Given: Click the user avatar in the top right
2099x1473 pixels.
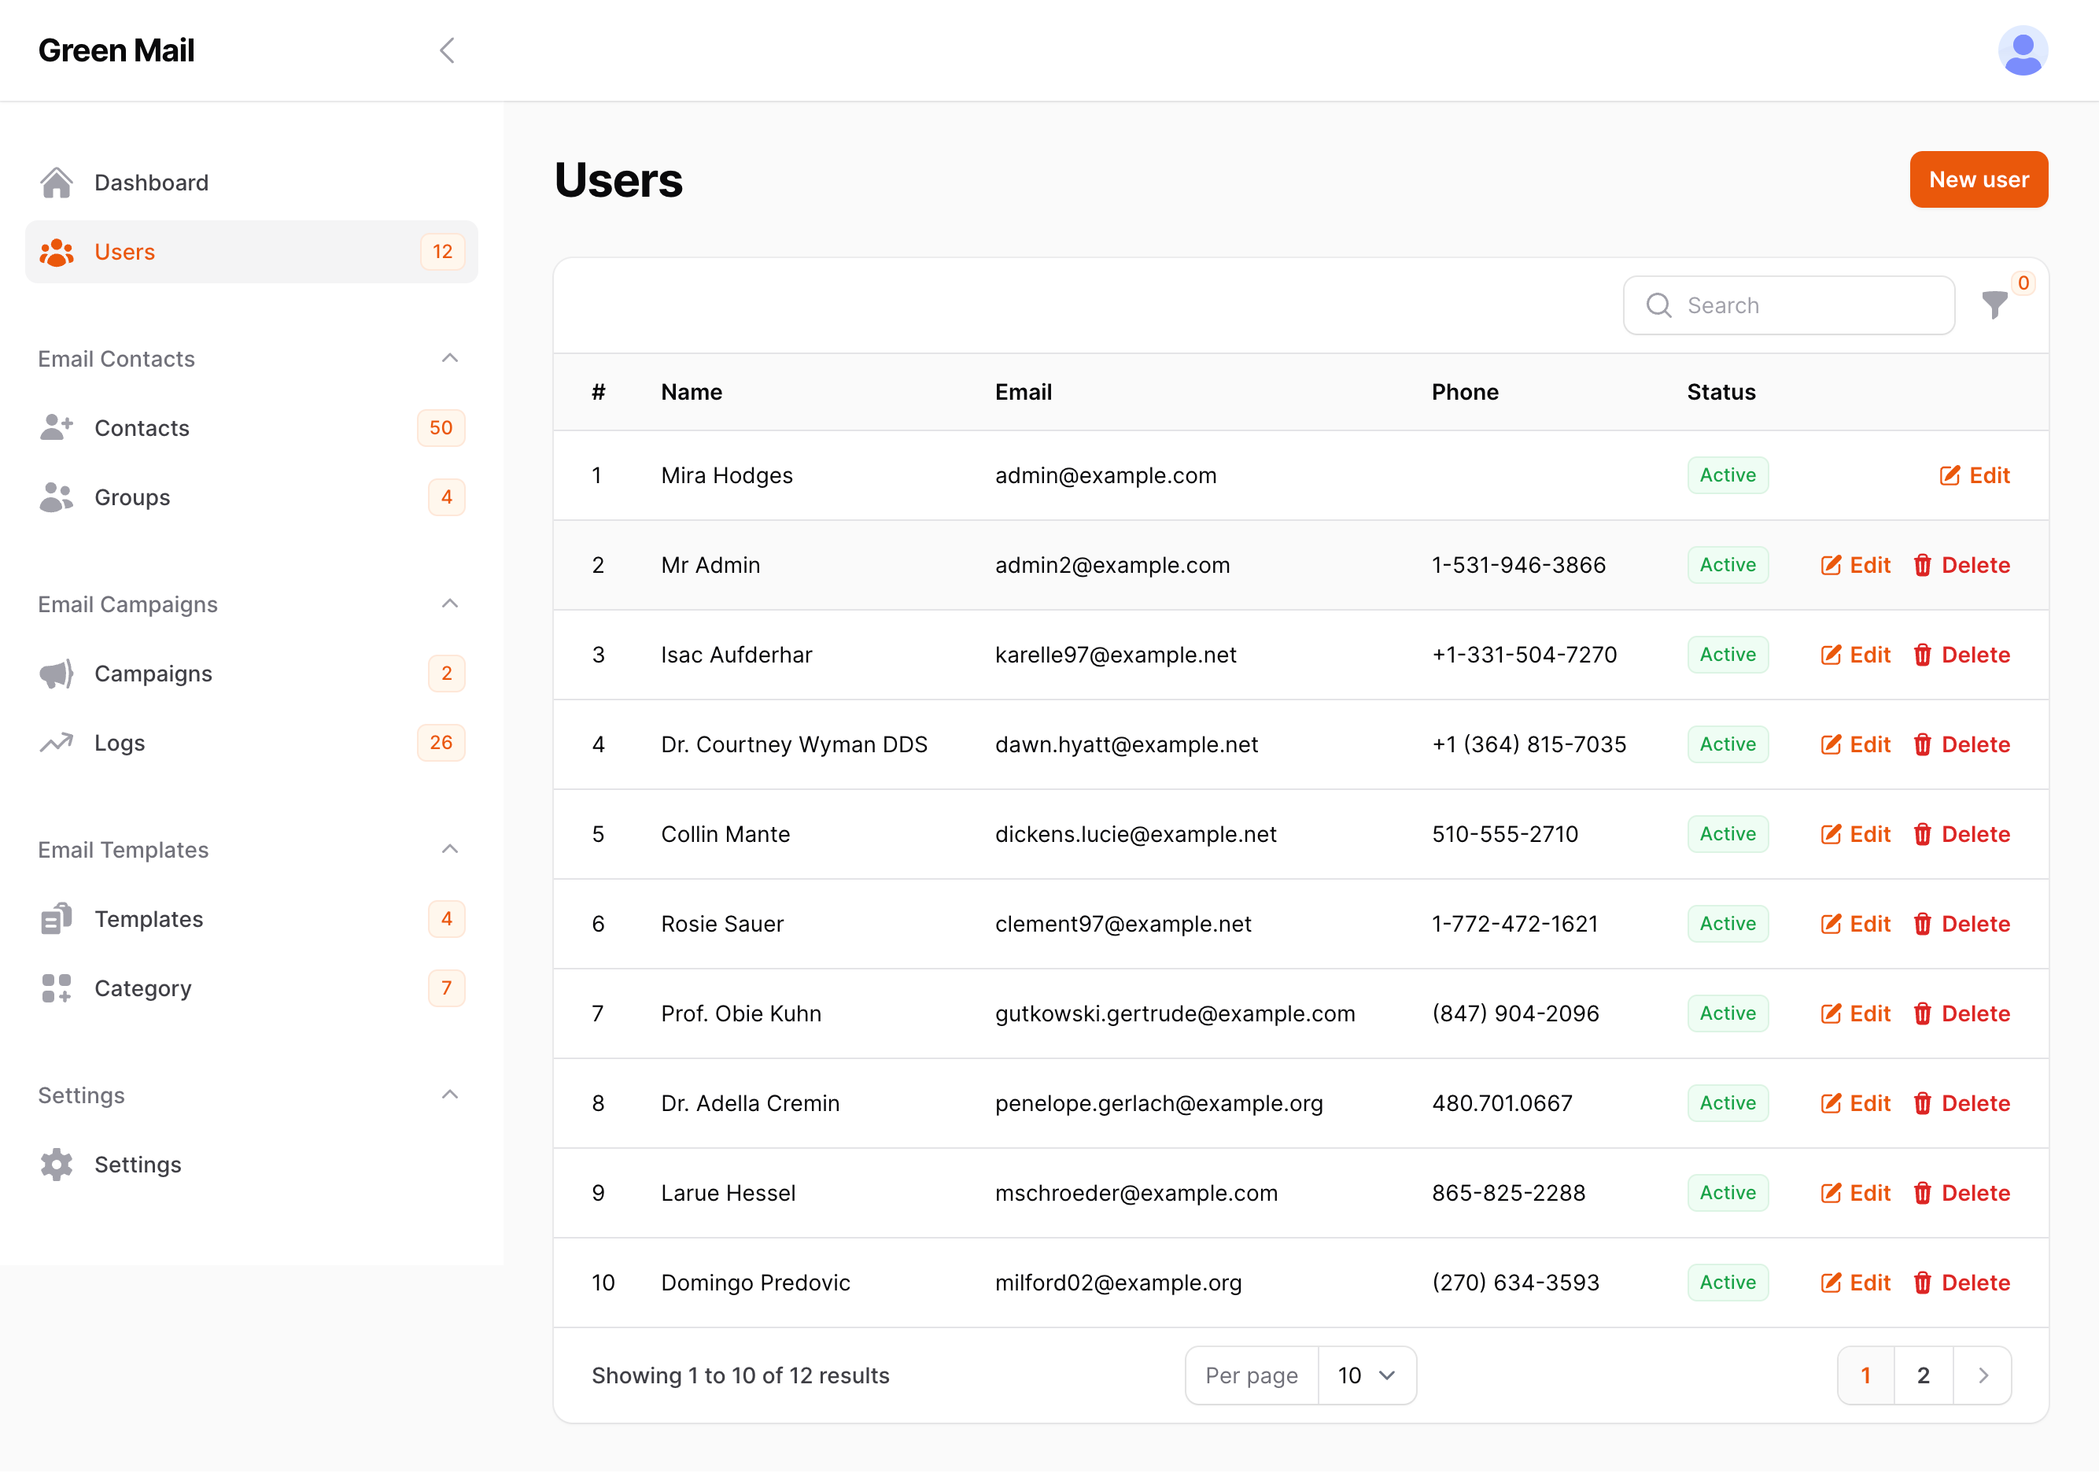Looking at the screenshot, I should coord(2023,50).
